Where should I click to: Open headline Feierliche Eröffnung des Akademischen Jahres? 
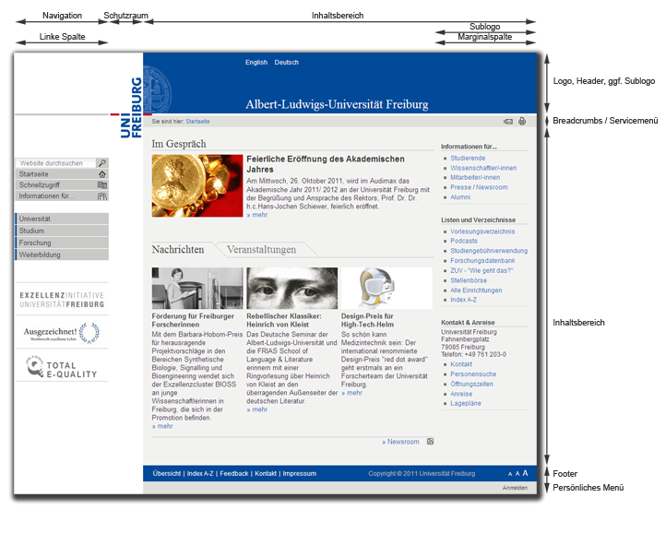click(x=326, y=164)
